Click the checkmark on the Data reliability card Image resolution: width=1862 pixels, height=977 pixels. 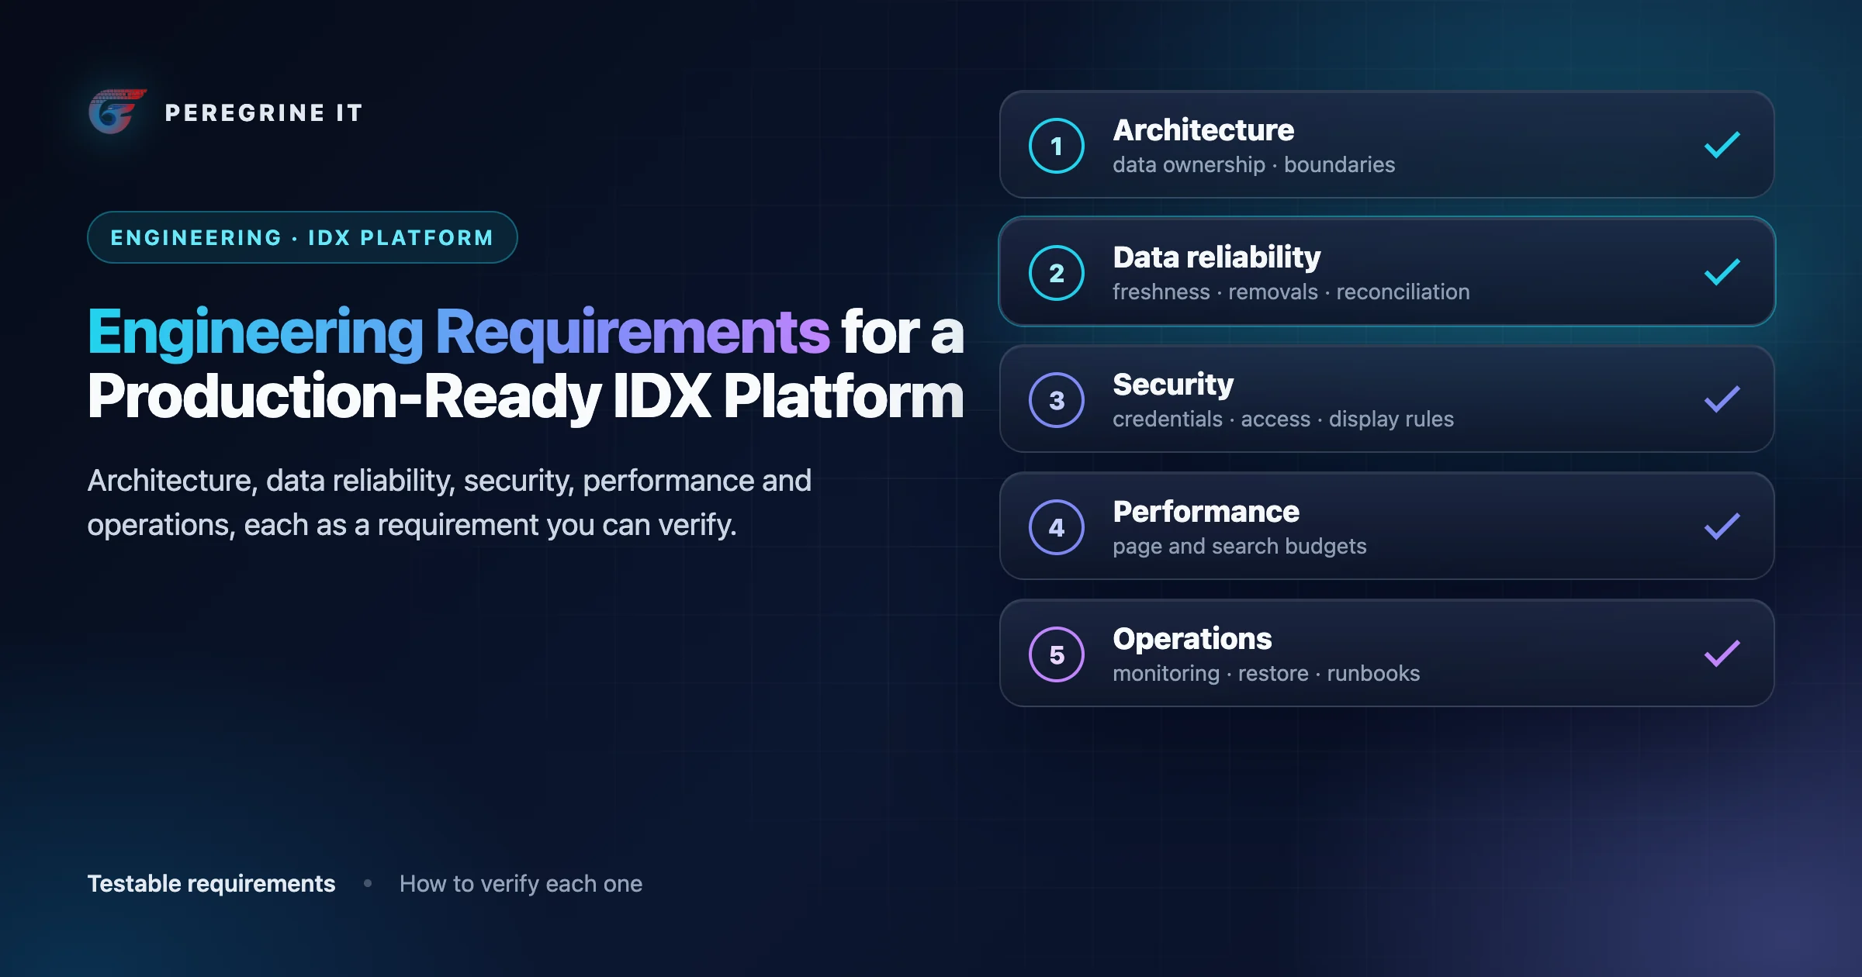pyautogui.click(x=1722, y=272)
